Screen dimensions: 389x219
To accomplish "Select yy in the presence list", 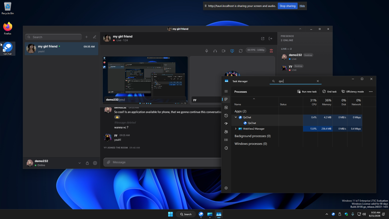I will click(305, 68).
